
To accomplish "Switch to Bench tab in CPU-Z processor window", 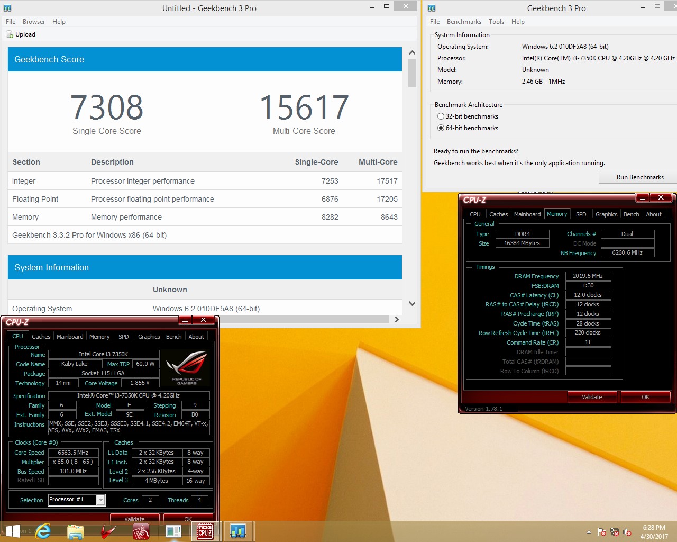I will click(173, 337).
